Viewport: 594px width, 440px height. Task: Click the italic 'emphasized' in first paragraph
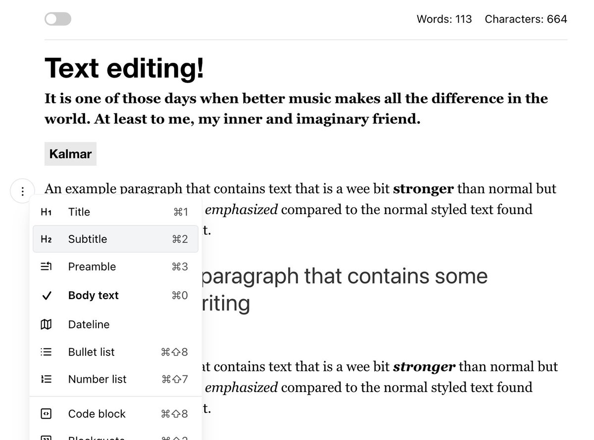tap(241, 210)
